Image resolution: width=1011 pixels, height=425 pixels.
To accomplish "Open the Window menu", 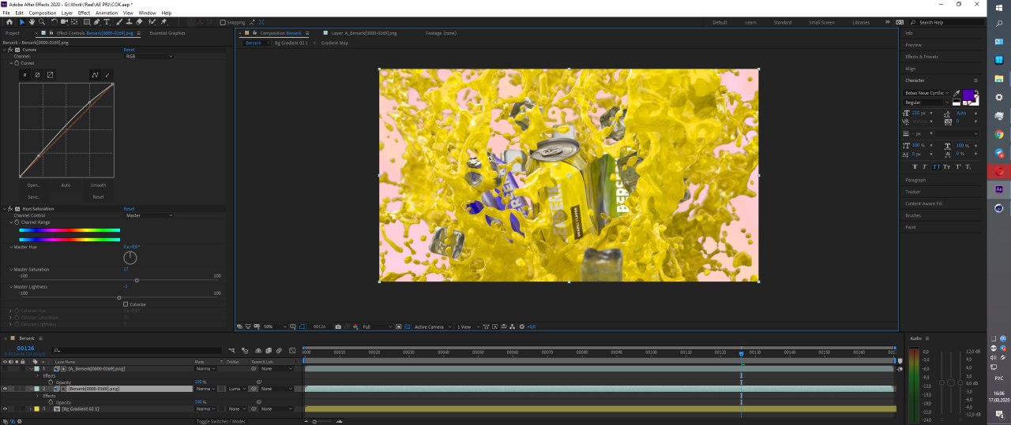I will click(x=147, y=13).
